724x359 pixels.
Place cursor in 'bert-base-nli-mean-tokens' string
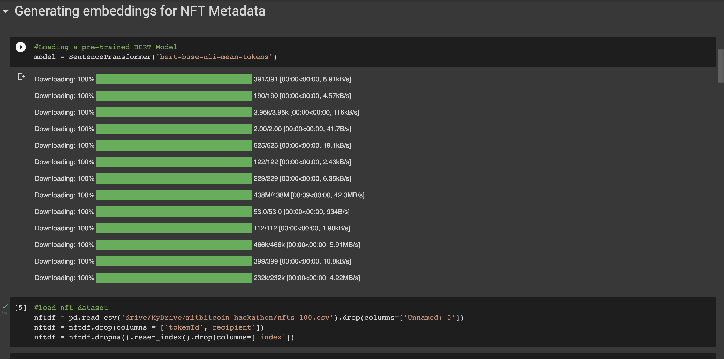(x=214, y=57)
